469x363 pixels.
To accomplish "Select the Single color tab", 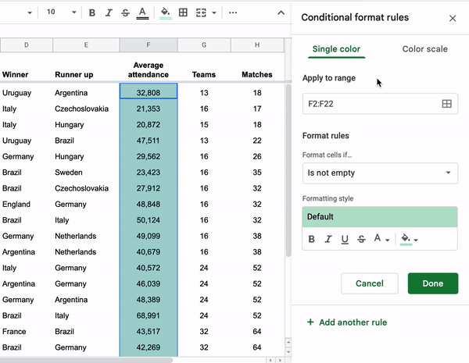I will pyautogui.click(x=336, y=49).
